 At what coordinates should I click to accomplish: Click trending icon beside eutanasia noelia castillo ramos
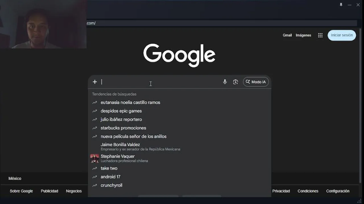[94, 103]
